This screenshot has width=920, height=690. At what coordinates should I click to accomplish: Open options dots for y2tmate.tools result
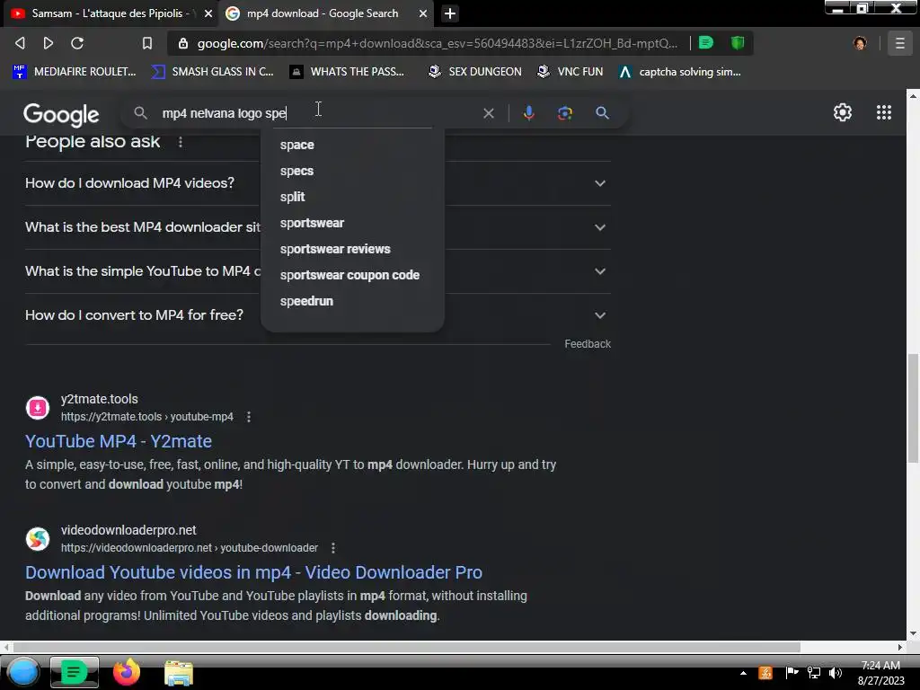[x=249, y=417]
